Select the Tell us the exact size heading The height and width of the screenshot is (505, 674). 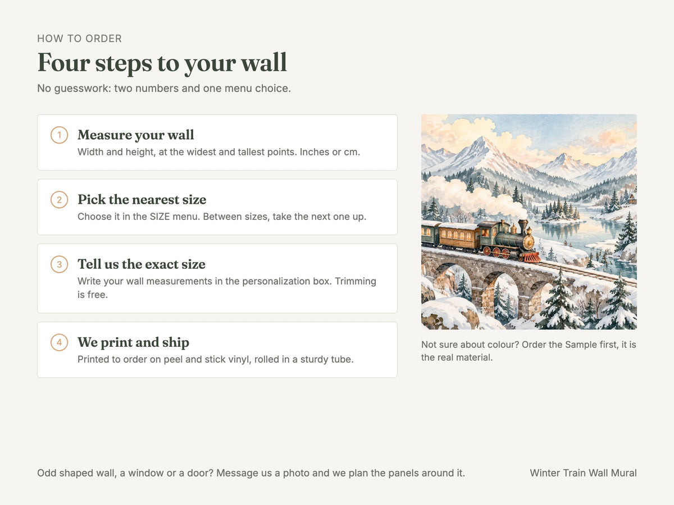[x=142, y=264]
